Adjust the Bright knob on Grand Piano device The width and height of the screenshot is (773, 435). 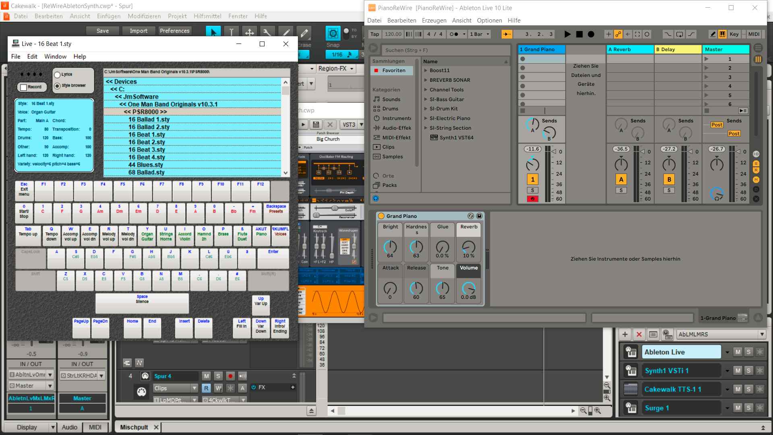[x=390, y=247]
